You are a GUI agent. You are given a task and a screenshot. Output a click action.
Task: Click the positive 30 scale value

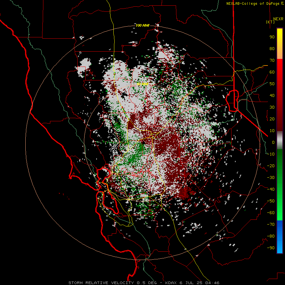272,107
